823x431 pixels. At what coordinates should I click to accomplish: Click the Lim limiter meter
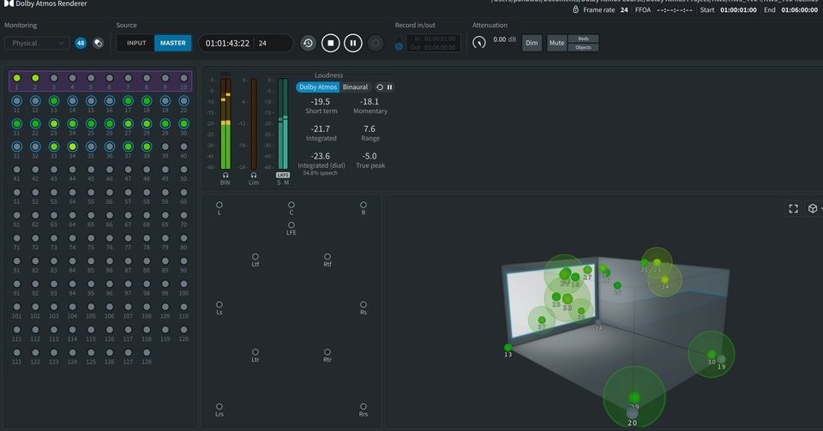point(254,123)
